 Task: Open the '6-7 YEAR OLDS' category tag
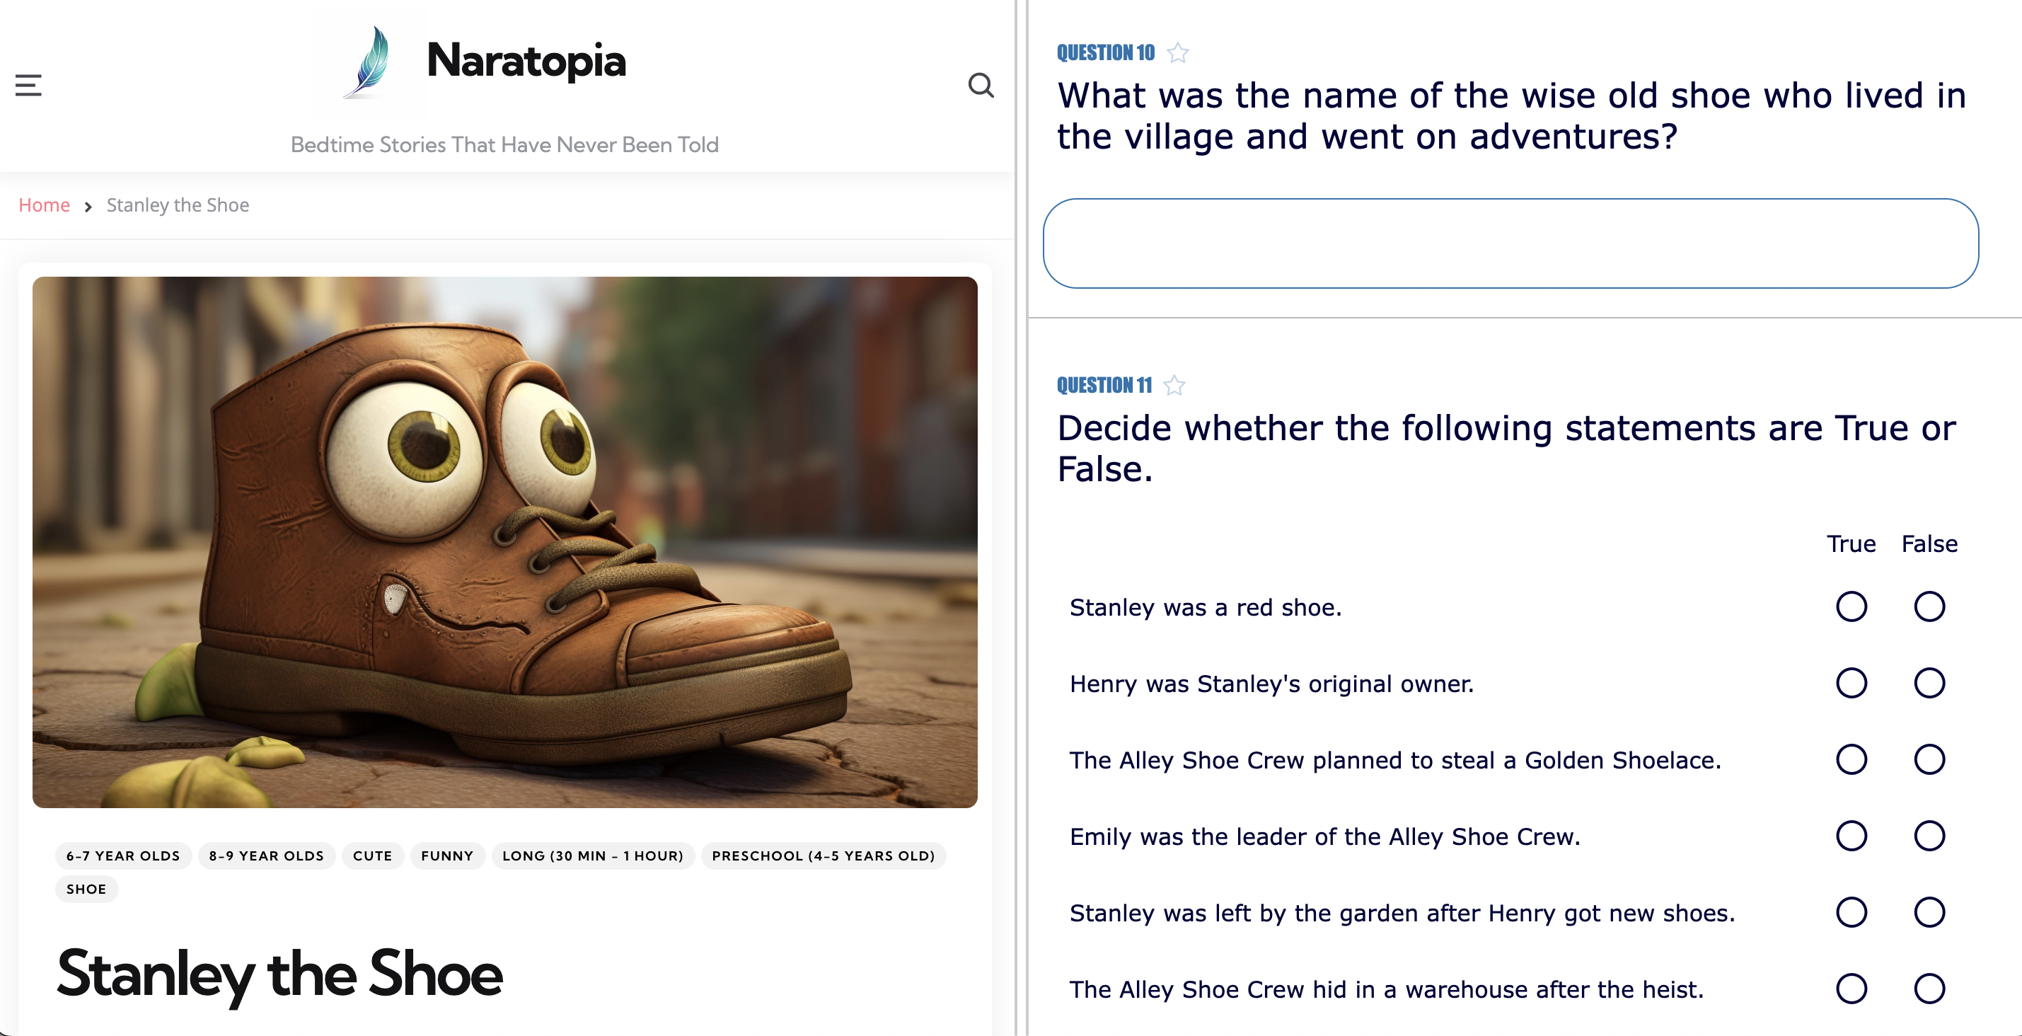point(122,856)
